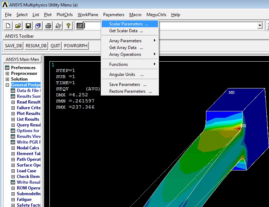Click the Image Capture printer icon
Screen dimensions: 269x207
[48, 26]
